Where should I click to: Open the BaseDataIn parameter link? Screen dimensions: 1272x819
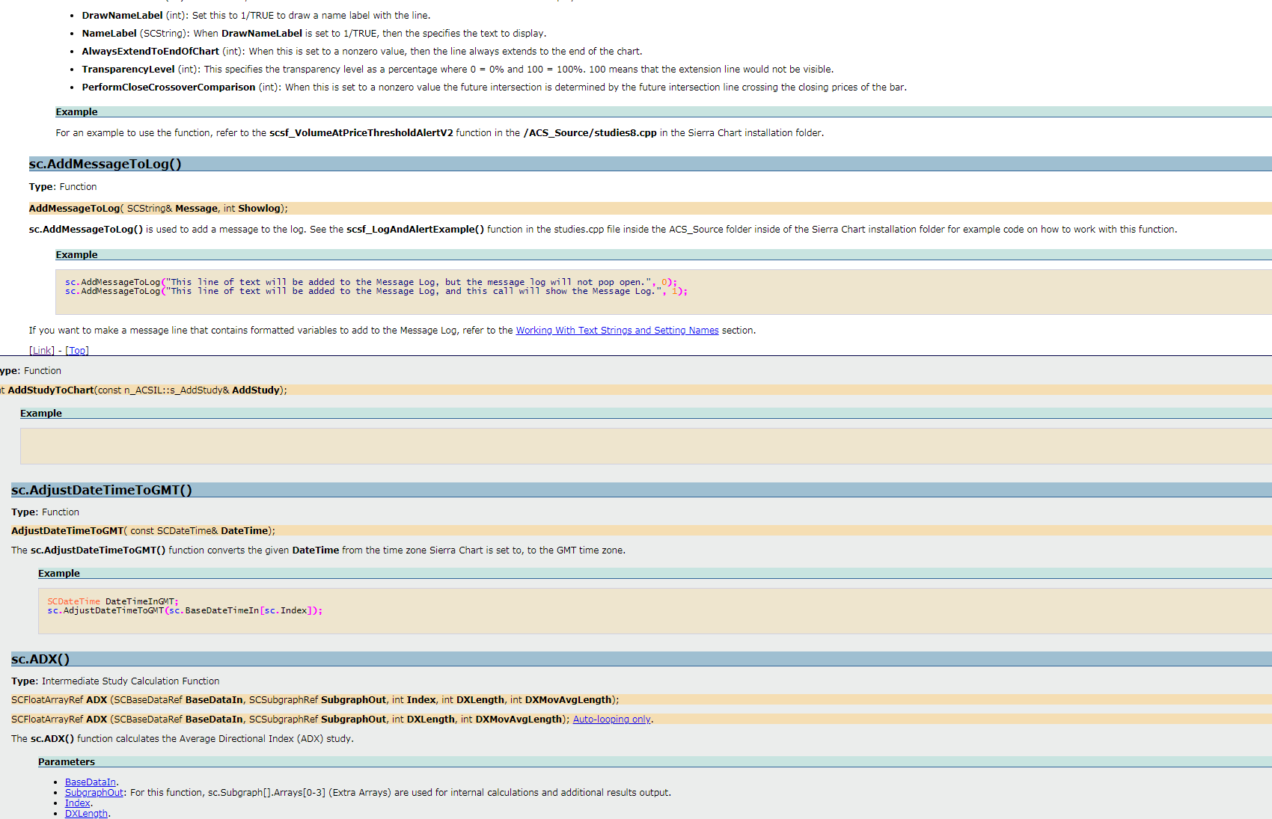(91, 782)
